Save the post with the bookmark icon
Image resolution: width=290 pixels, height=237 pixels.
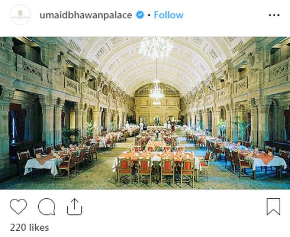pyautogui.click(x=273, y=207)
